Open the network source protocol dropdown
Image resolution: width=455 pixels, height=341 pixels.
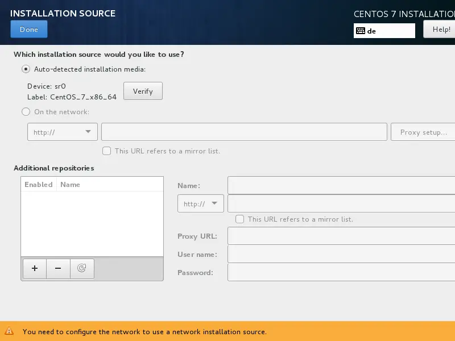tap(62, 132)
